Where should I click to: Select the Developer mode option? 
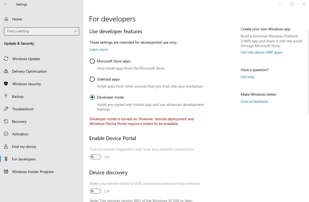coord(92,97)
